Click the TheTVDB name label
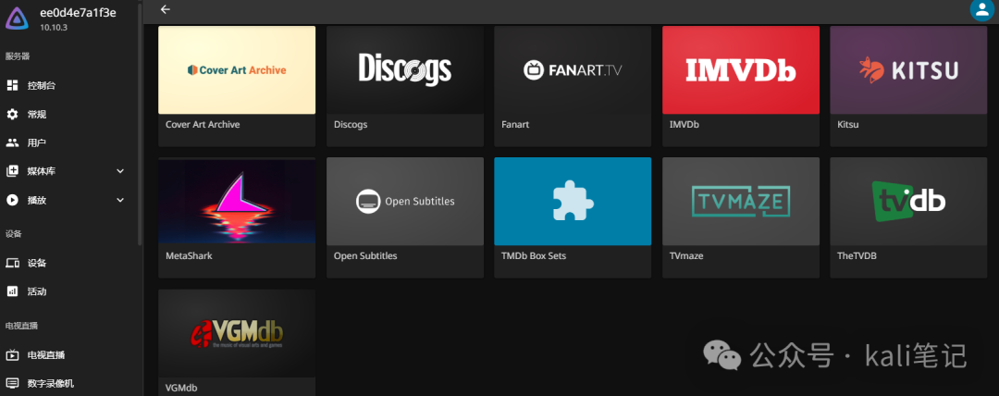This screenshot has width=999, height=396. click(x=857, y=255)
